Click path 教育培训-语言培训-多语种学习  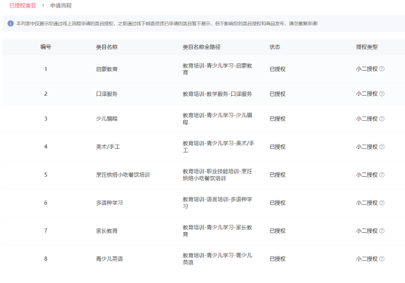coord(217,203)
